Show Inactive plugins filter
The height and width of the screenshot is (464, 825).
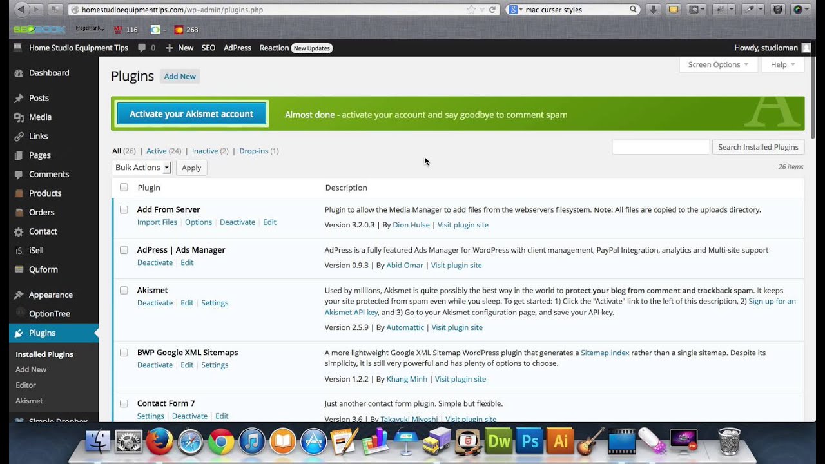(205, 151)
